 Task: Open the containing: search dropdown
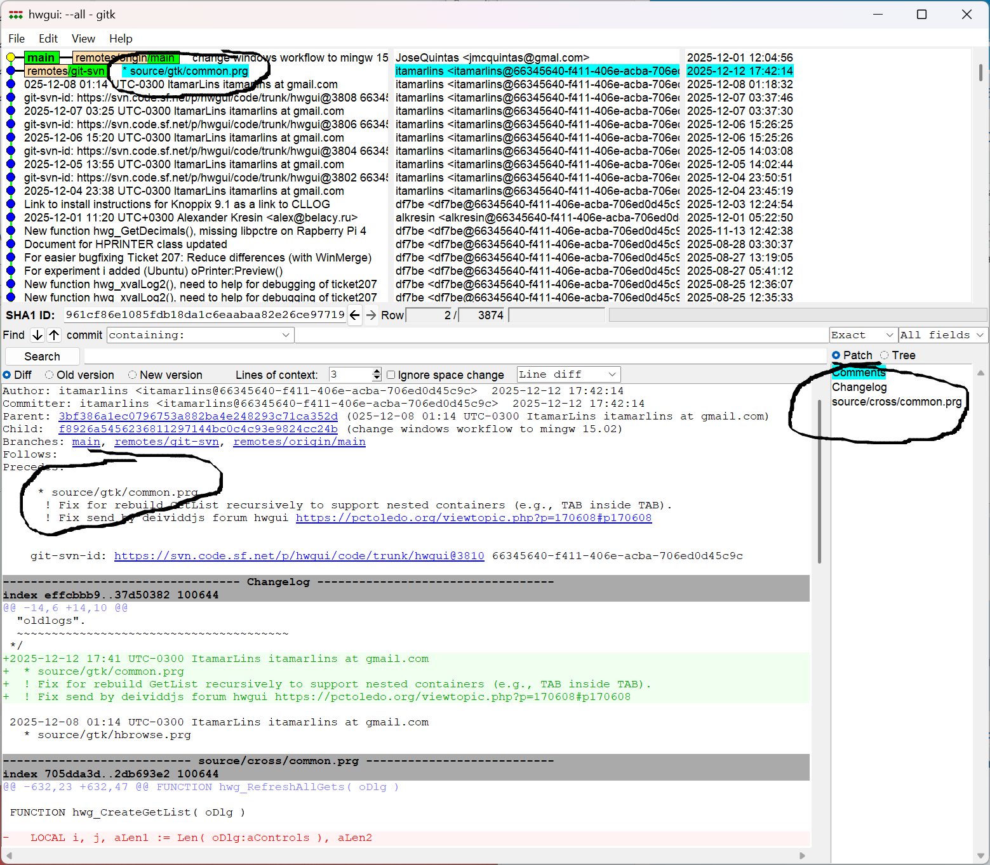point(286,334)
